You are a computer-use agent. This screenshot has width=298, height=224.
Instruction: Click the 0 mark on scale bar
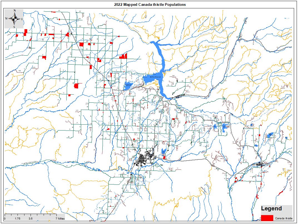5,219
